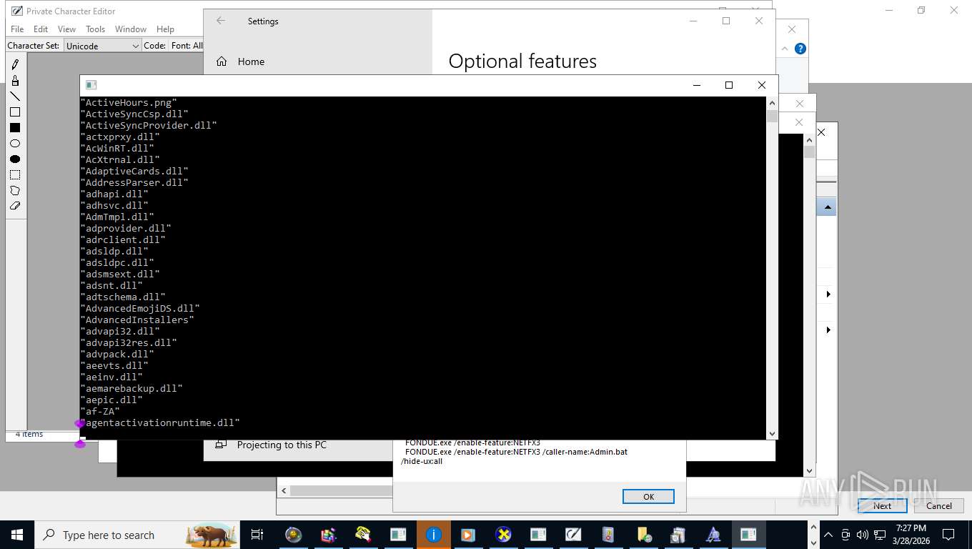Go back with the Settings arrow

click(x=221, y=21)
